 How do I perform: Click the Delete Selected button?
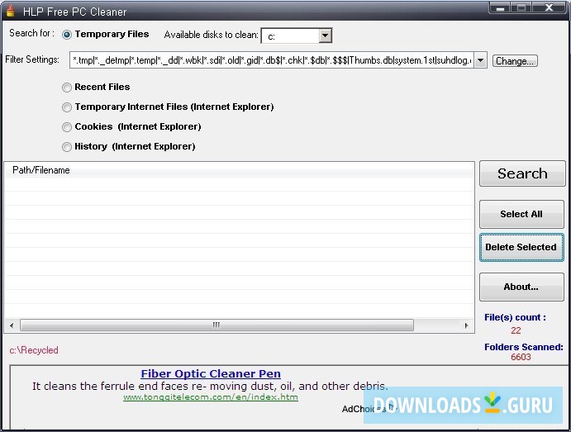(x=521, y=247)
